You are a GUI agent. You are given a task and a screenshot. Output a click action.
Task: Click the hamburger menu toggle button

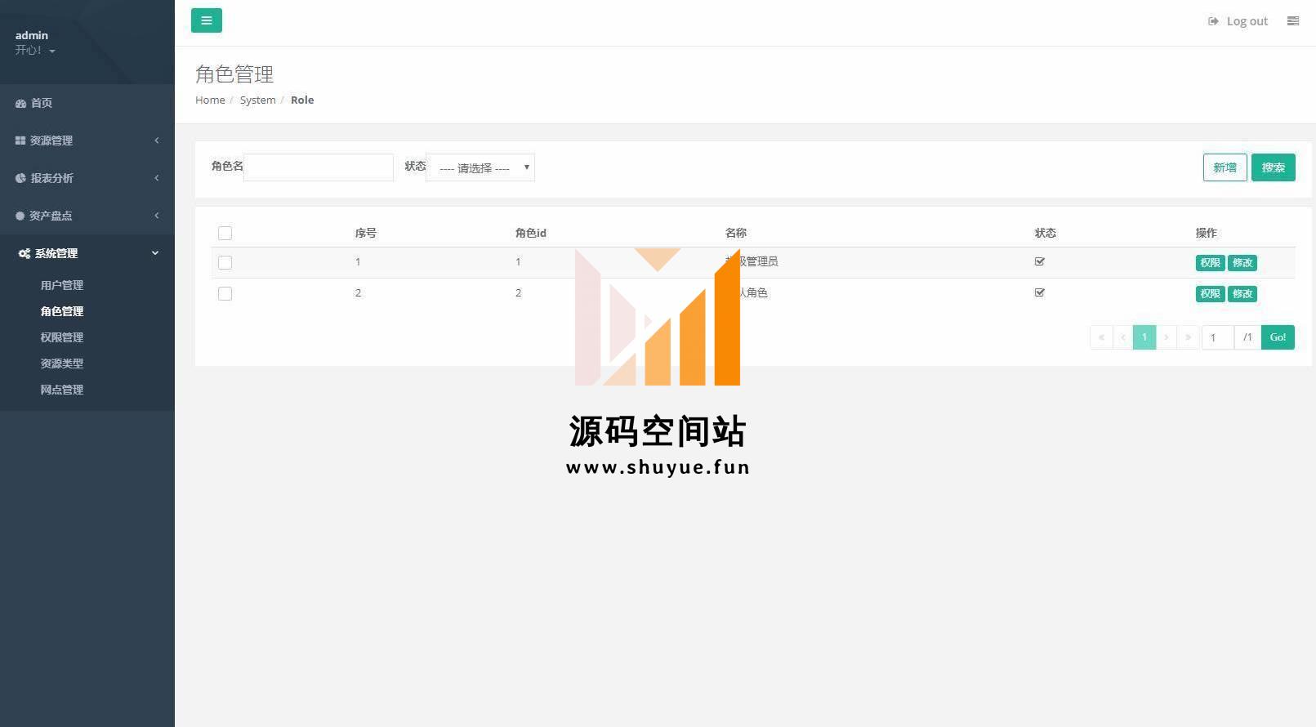[x=206, y=20]
